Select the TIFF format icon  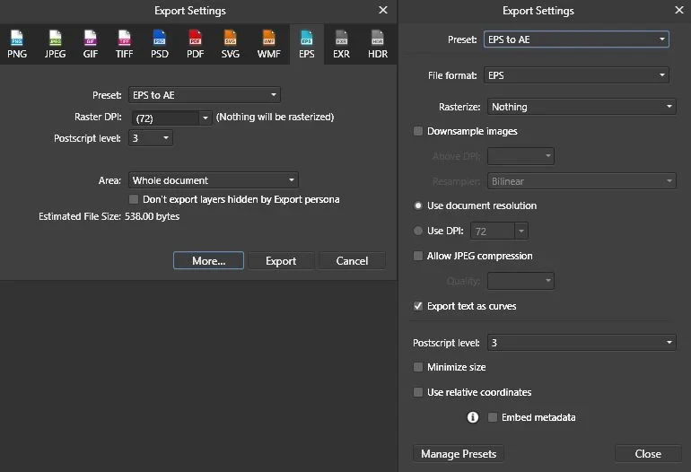tap(124, 44)
